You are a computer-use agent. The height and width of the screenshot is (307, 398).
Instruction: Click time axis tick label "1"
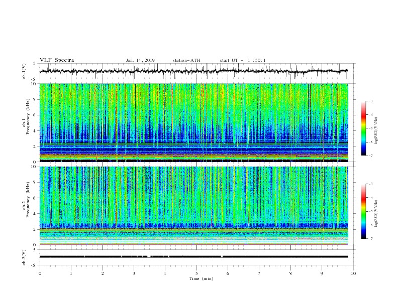pyautogui.click(x=71, y=273)
